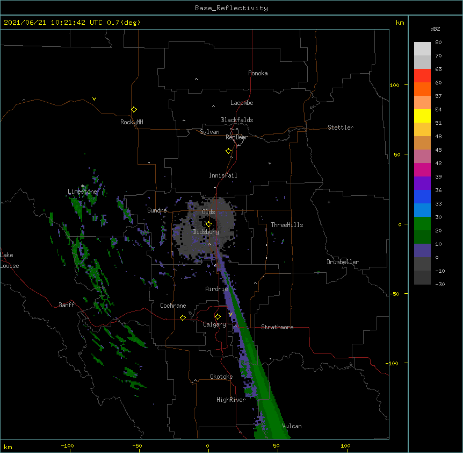Click the -100 tick on the bottom axis
Screen dimensions: 463x453
pyautogui.click(x=68, y=446)
